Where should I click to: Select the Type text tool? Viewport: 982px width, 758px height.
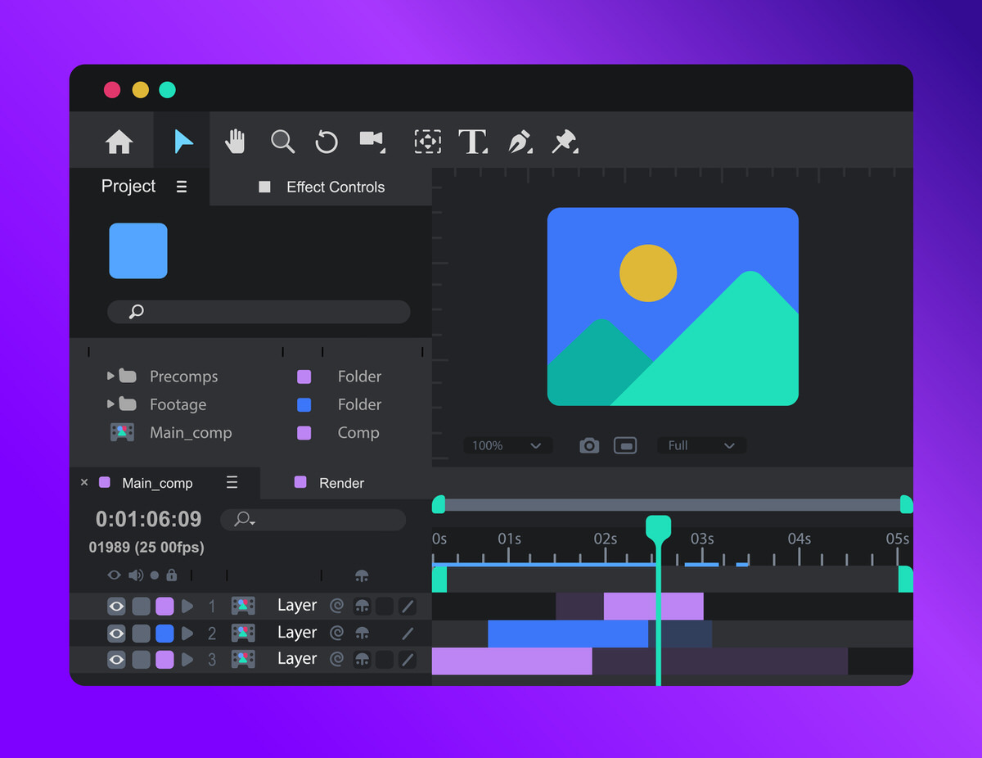coord(472,142)
